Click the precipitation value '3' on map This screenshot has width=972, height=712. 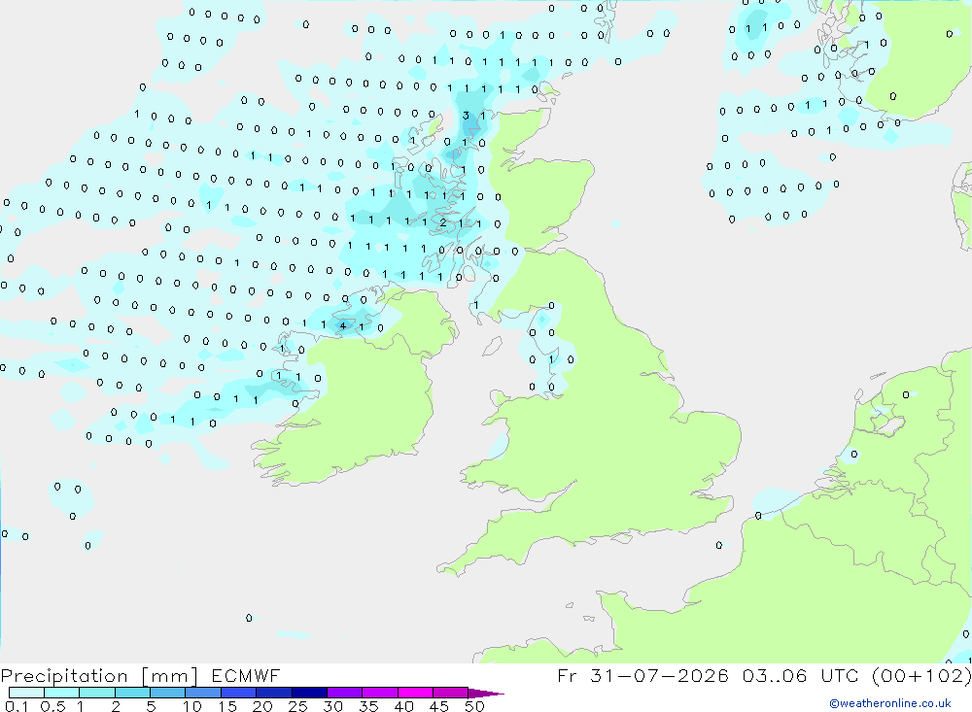coord(467,116)
